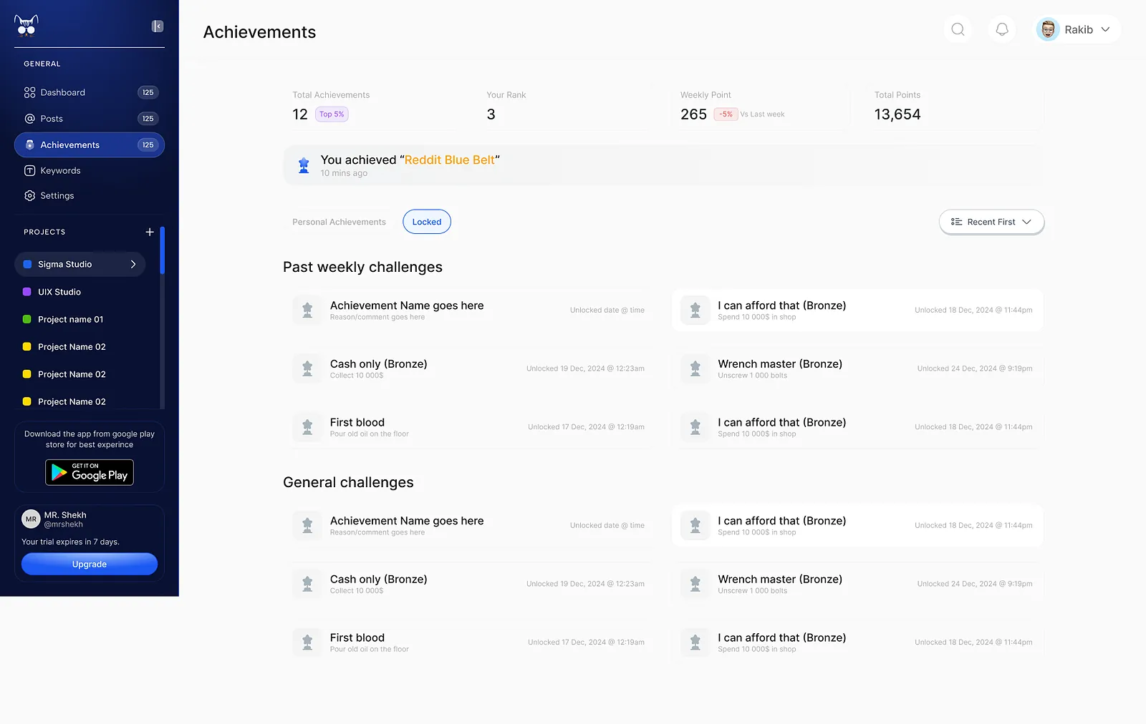Open notifications bell icon
This screenshot has width=1146, height=724.
1002,29
